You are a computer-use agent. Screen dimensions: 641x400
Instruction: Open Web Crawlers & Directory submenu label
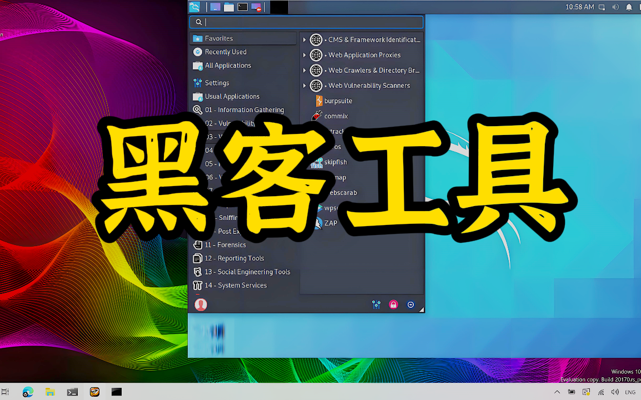(374, 71)
